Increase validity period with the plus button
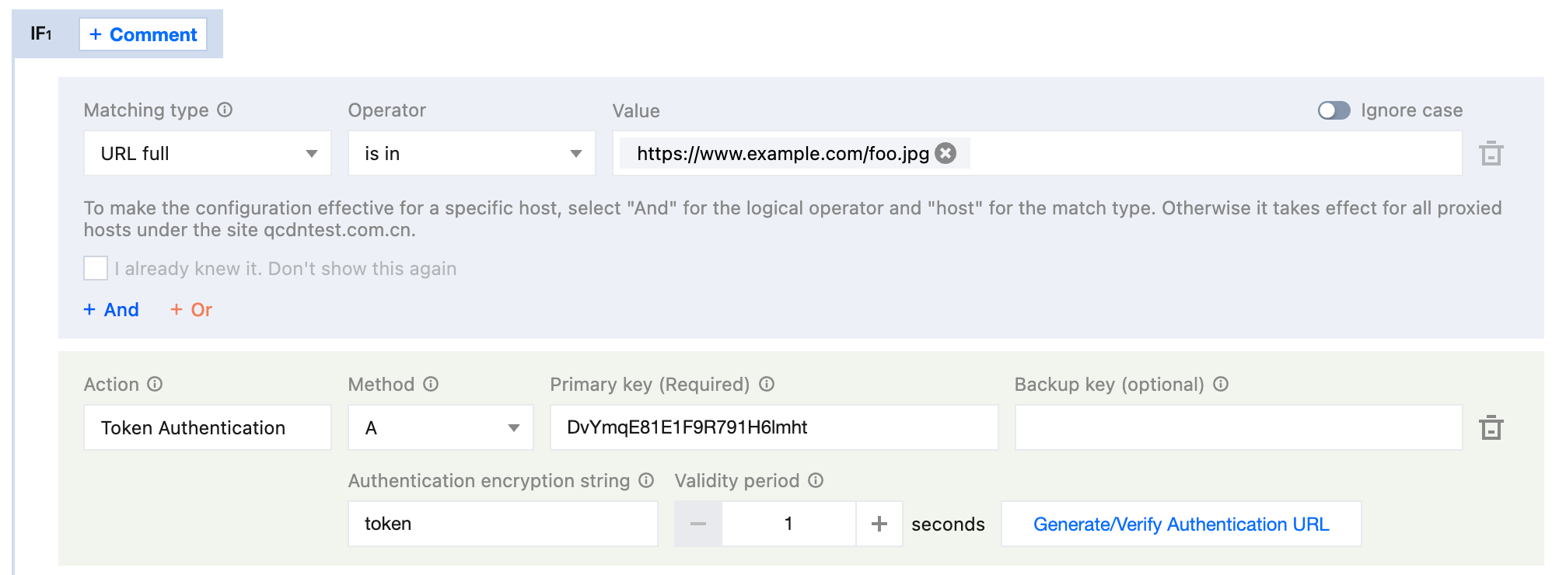 (879, 524)
